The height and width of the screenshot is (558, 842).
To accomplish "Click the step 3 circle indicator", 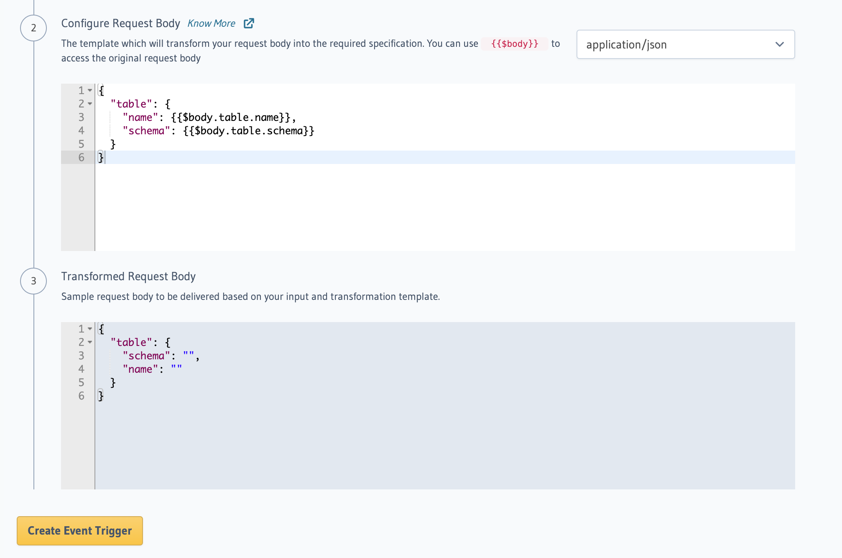I will click(x=33, y=281).
